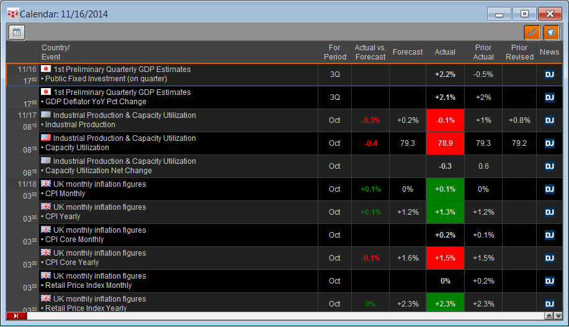Click the orange checkmark toolbar icon

click(x=532, y=32)
